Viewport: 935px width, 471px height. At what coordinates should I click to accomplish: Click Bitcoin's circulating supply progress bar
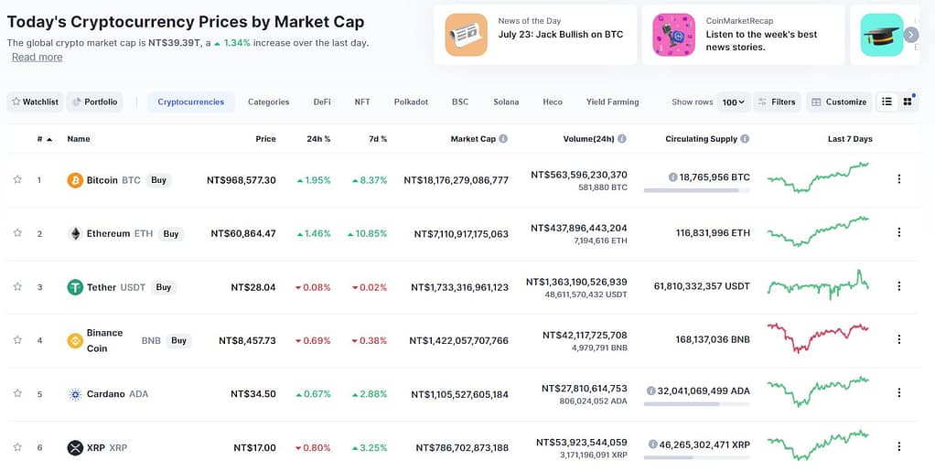pyautogui.click(x=696, y=190)
